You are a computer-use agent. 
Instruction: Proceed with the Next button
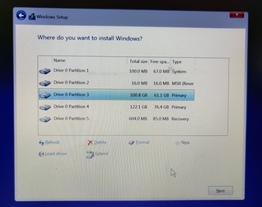click(x=220, y=191)
